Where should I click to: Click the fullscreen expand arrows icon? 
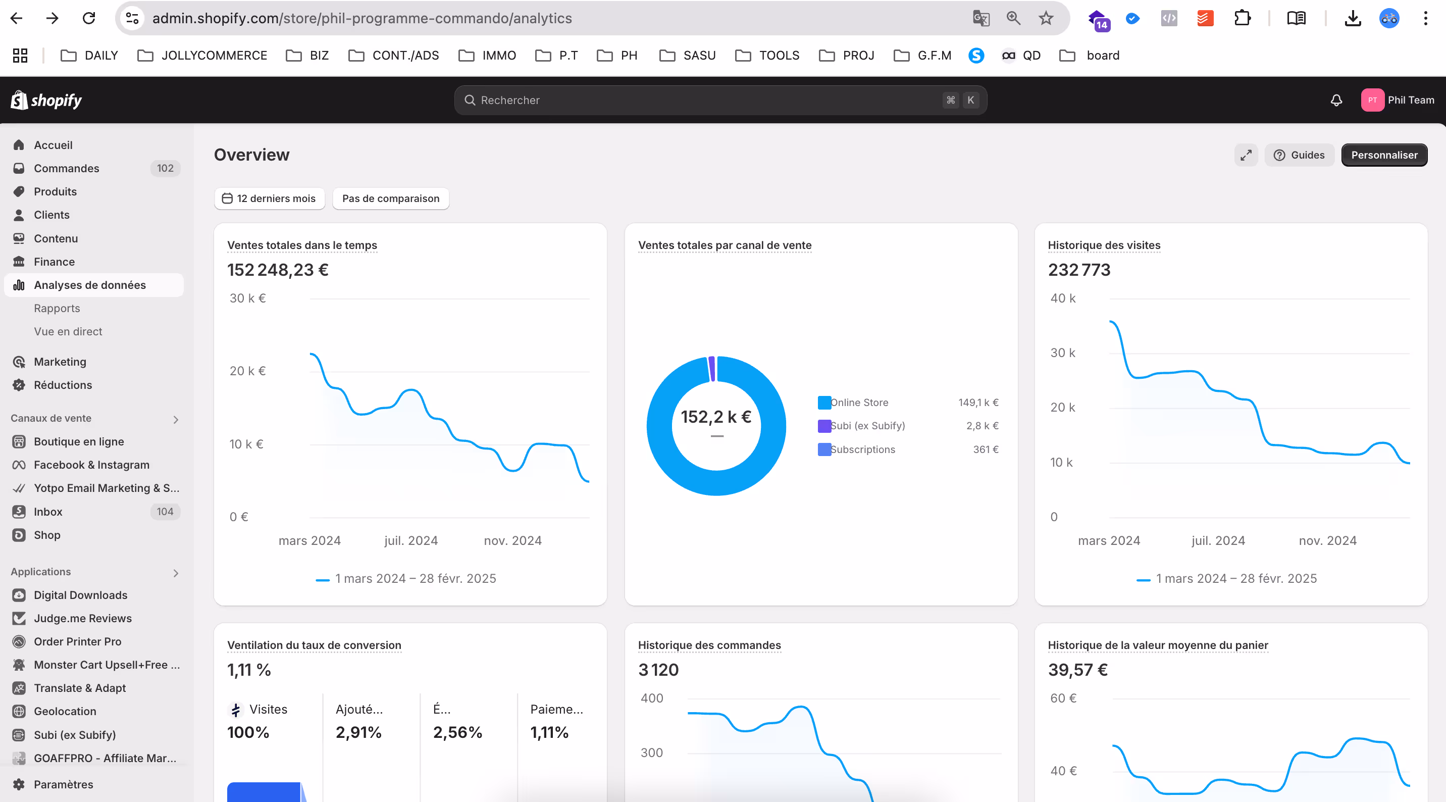point(1246,155)
